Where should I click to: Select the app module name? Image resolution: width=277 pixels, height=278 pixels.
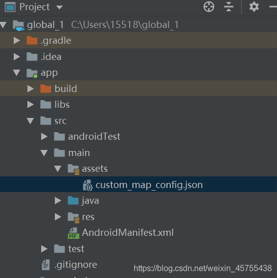pos(49,73)
